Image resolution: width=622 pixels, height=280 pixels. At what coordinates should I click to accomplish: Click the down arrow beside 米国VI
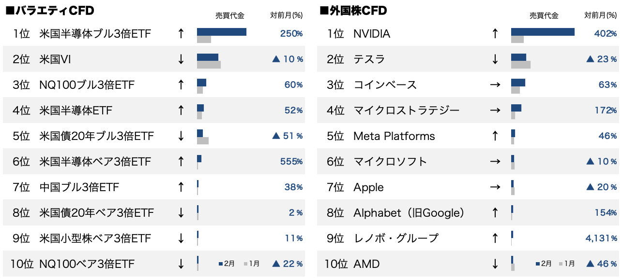pyautogui.click(x=181, y=59)
